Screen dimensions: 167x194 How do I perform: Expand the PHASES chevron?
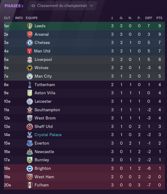pos(22,6)
